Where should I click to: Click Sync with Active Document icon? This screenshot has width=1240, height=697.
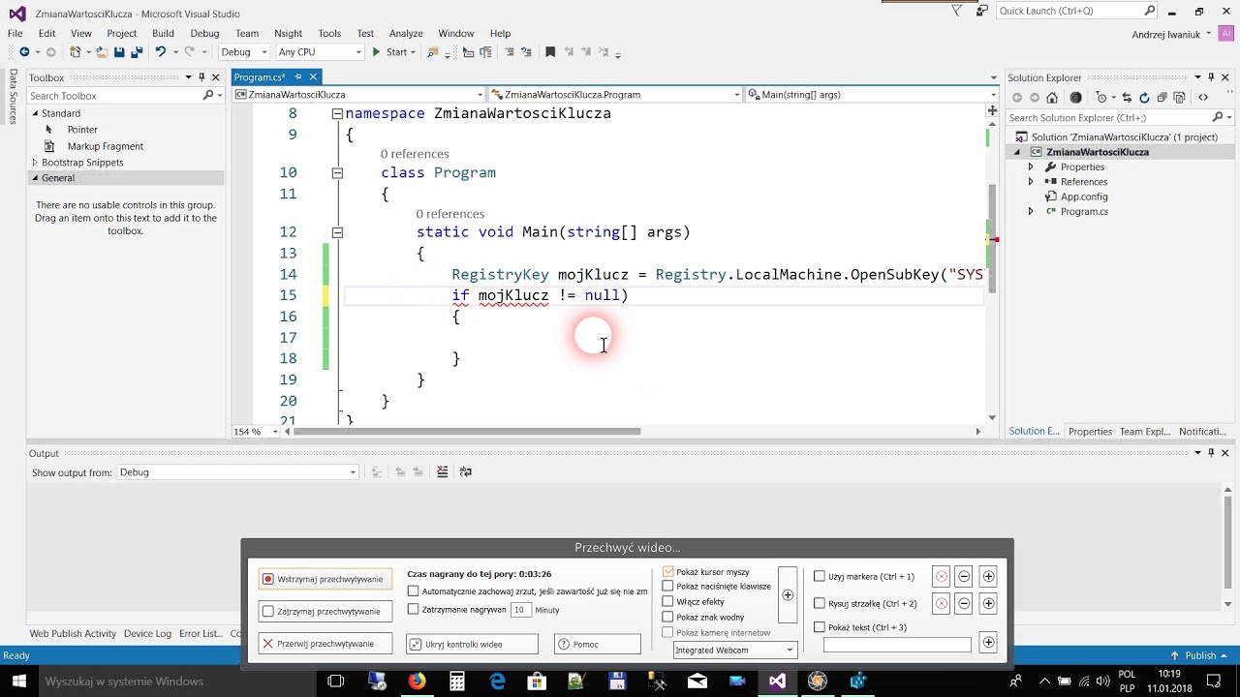[x=1128, y=98]
